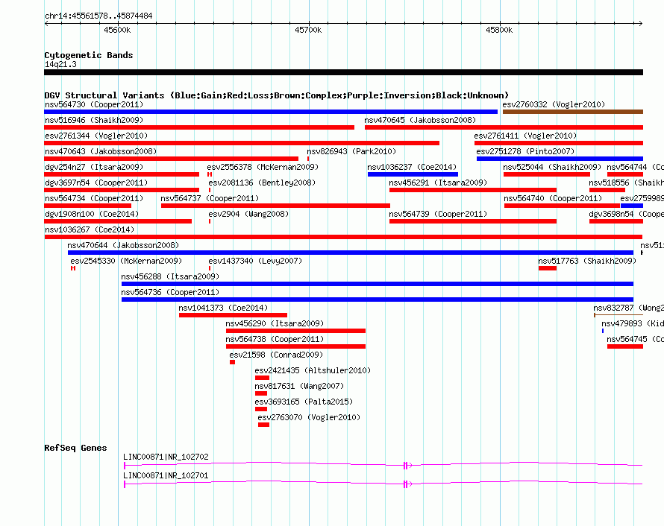Viewport: 664px width, 526px height.
Task: Select the nsv826943 (Park2010) variant label
Action: 351,151
